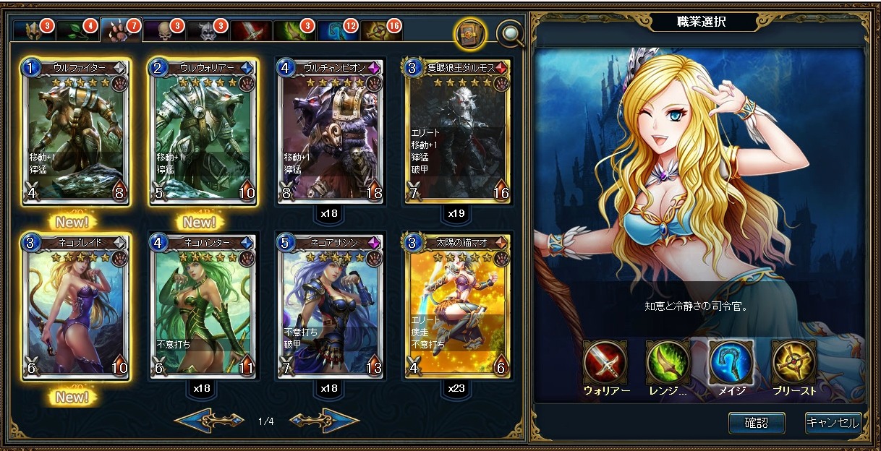
Task: Go to the previous card page arrow
Action: [210, 421]
